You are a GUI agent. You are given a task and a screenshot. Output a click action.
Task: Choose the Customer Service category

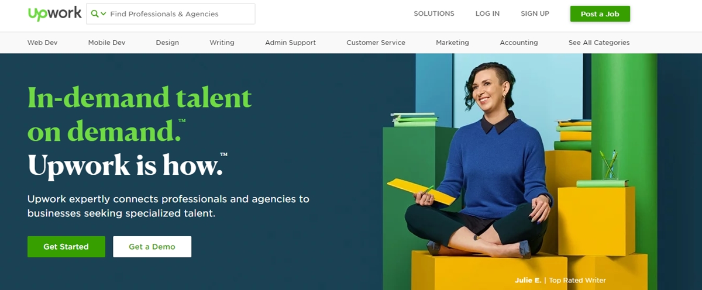tap(376, 43)
